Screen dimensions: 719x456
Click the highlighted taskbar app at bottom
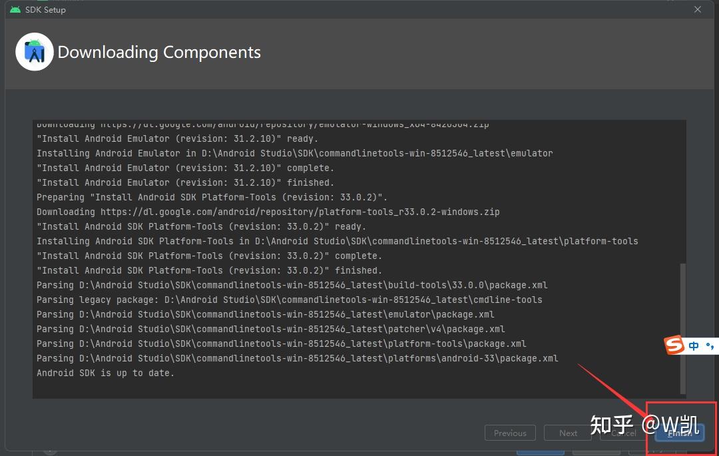(540, 451)
